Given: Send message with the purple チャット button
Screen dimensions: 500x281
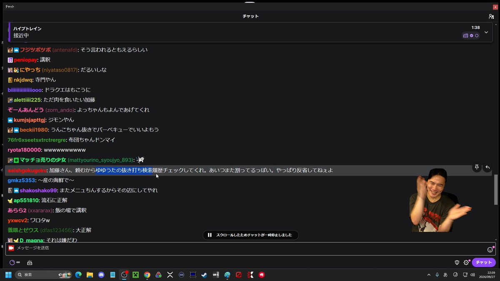Looking at the screenshot, I should [x=484, y=262].
